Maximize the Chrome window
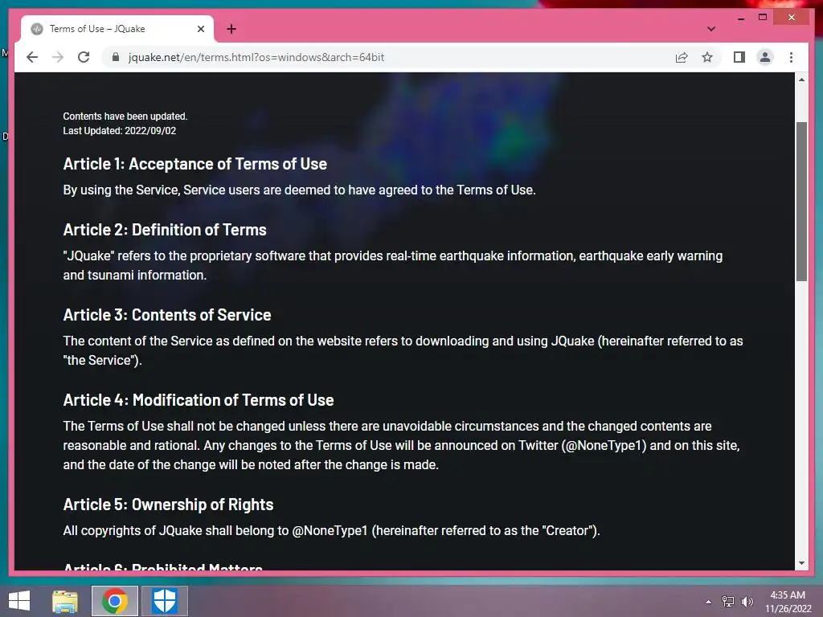 pyautogui.click(x=763, y=18)
